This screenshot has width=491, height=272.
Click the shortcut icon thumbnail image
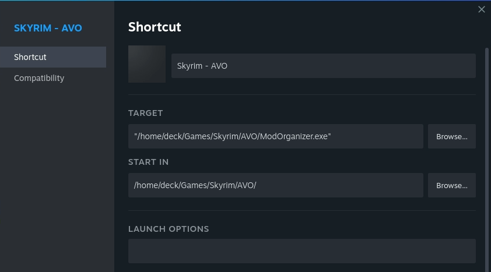point(147,64)
